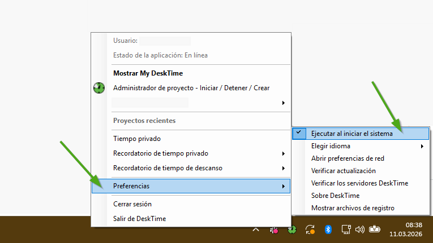Click the Bluetooth tray icon

[x=327, y=229]
